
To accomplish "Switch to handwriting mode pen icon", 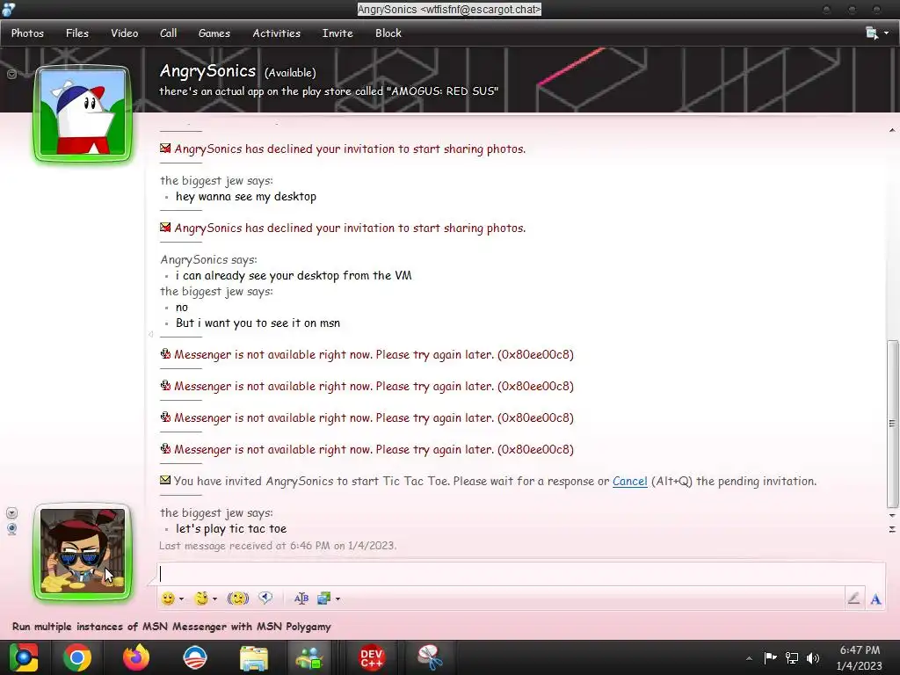I will point(853,599).
